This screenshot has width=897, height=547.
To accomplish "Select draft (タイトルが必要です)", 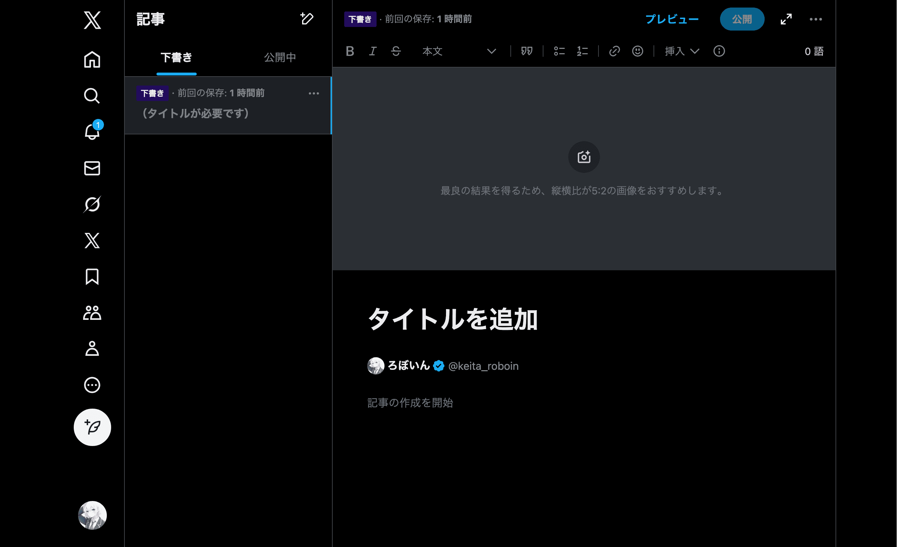I will (x=228, y=105).
